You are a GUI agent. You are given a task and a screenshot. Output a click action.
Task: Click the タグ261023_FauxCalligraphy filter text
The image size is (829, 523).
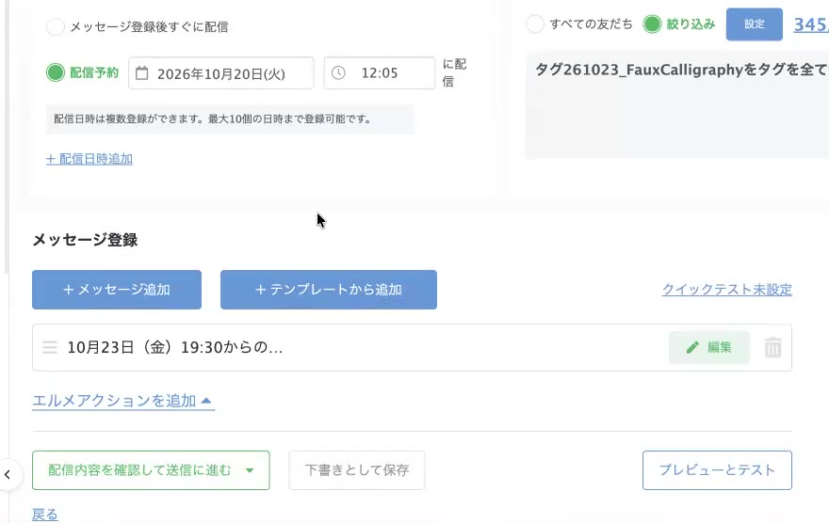pyautogui.click(x=681, y=69)
